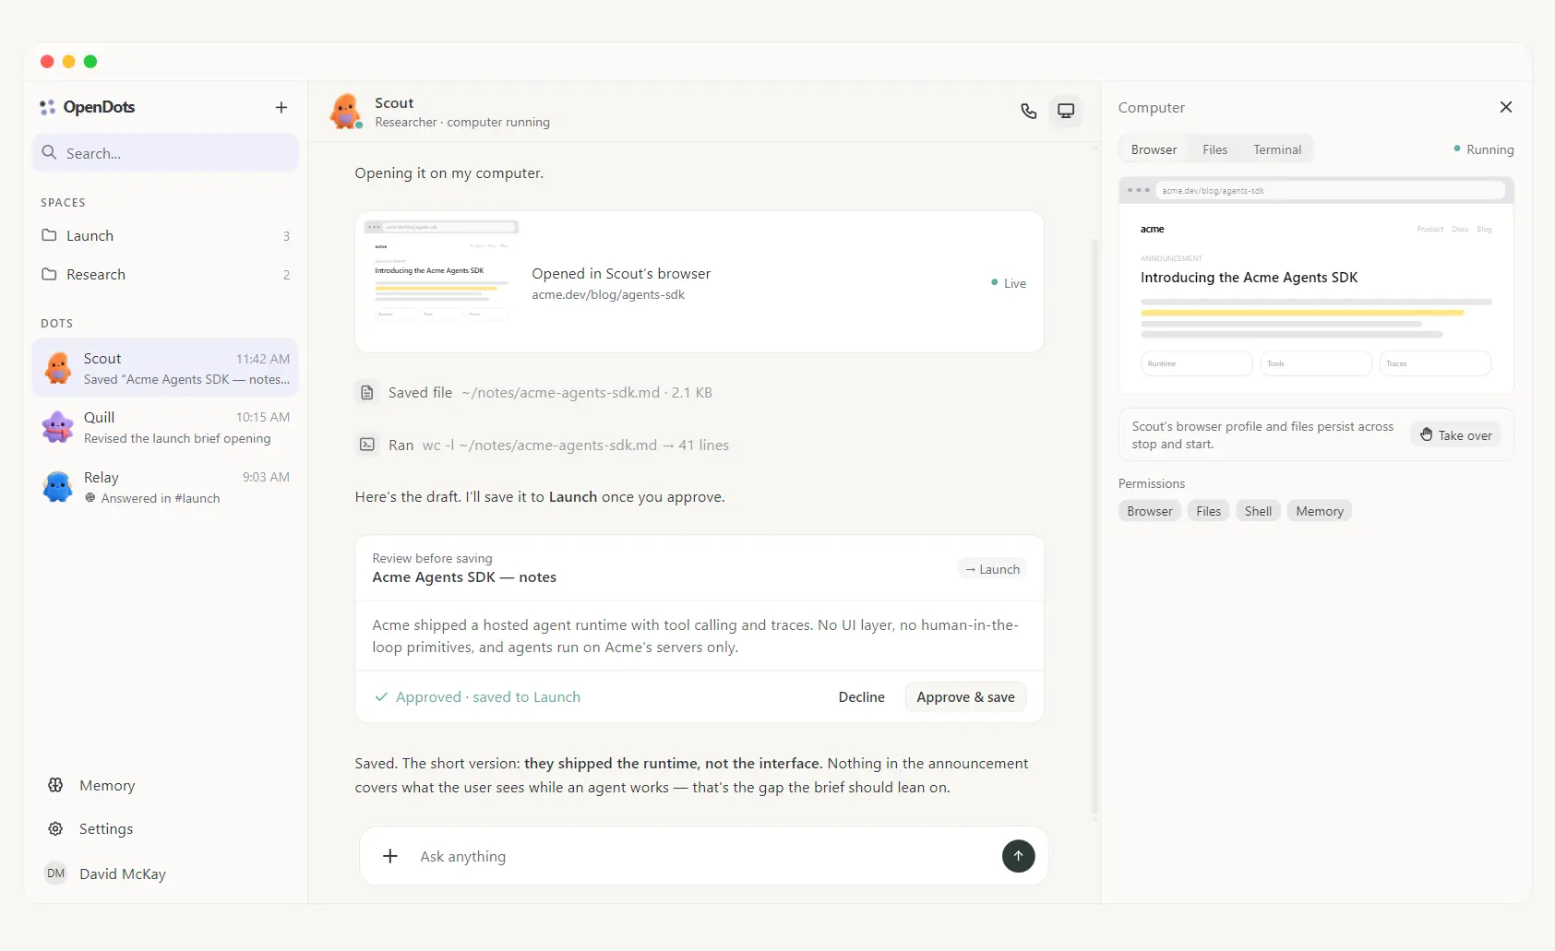This screenshot has height=951, width=1555.
Task: Click the chat scrollbar
Action: click(x=1095, y=526)
